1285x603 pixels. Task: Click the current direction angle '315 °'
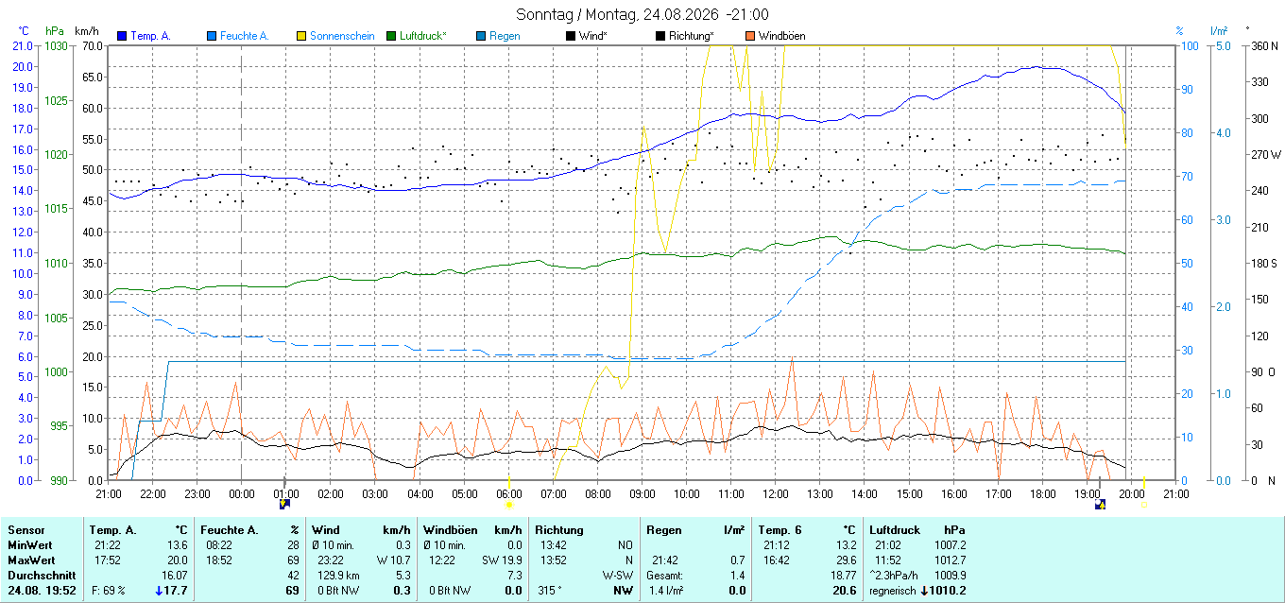[551, 591]
